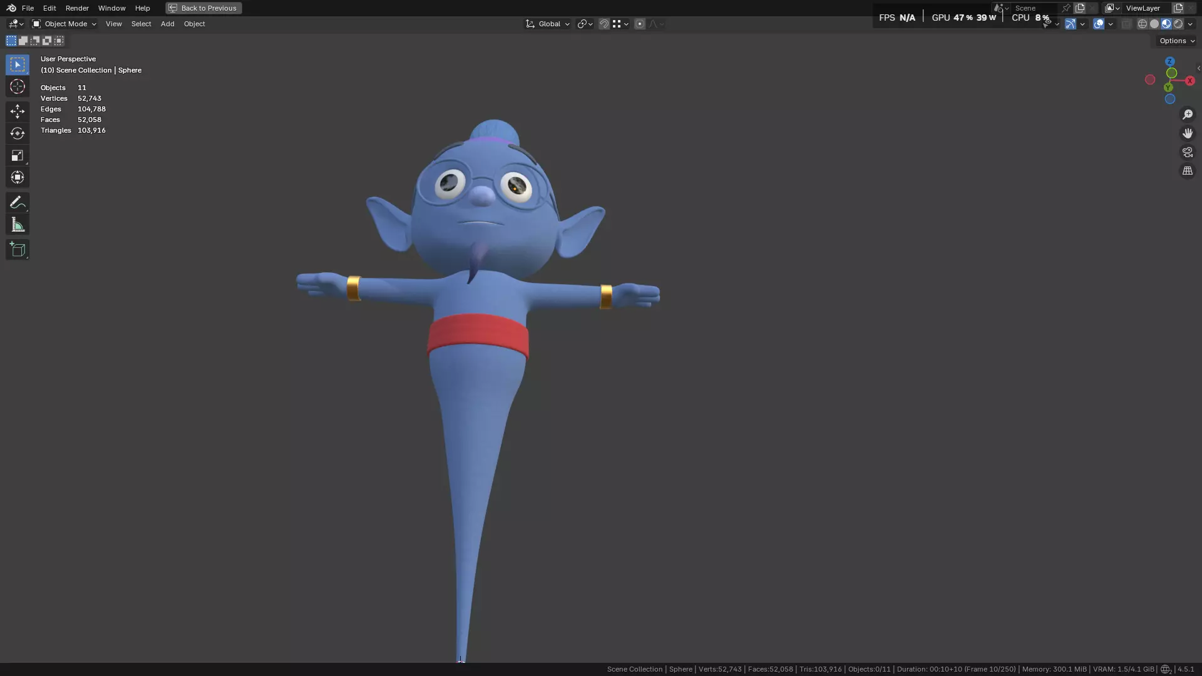Open the File menu
1202x676 pixels.
28,8
